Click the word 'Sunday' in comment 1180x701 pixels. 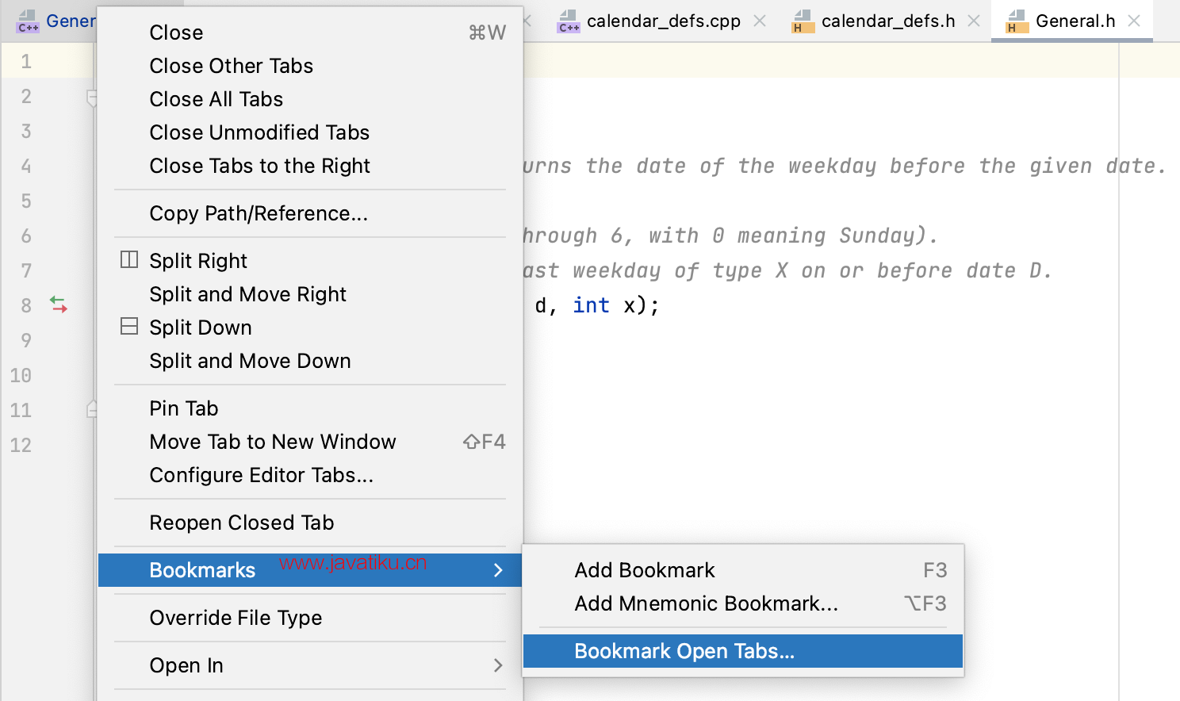877,236
